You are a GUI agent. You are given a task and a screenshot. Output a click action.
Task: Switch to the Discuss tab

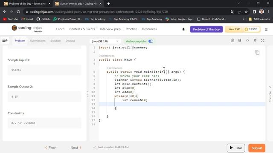tap(70, 41)
